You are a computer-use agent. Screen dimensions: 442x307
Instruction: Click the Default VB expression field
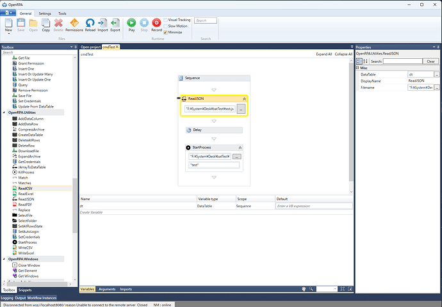[x=314, y=206]
